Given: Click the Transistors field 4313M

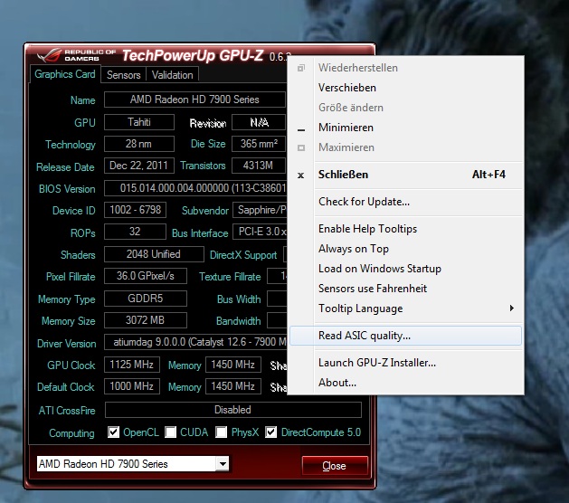Looking at the screenshot, I should [259, 166].
